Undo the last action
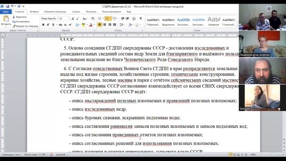 (x=12, y=6)
